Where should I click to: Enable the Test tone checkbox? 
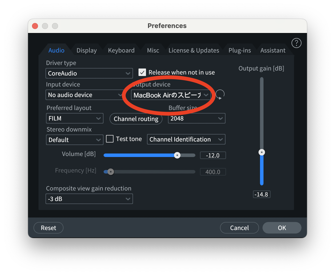pos(110,139)
